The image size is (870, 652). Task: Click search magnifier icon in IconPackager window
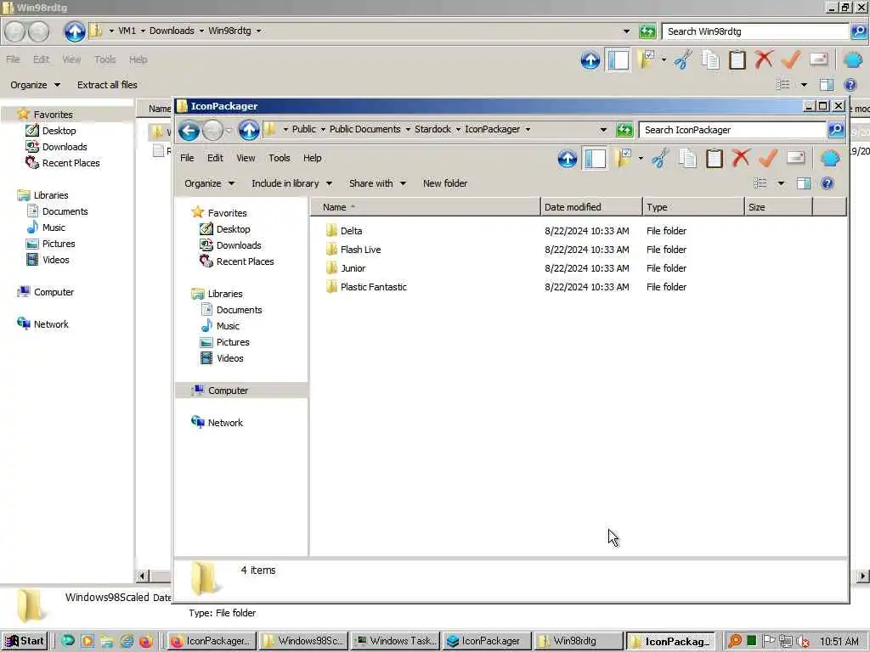[x=836, y=130]
